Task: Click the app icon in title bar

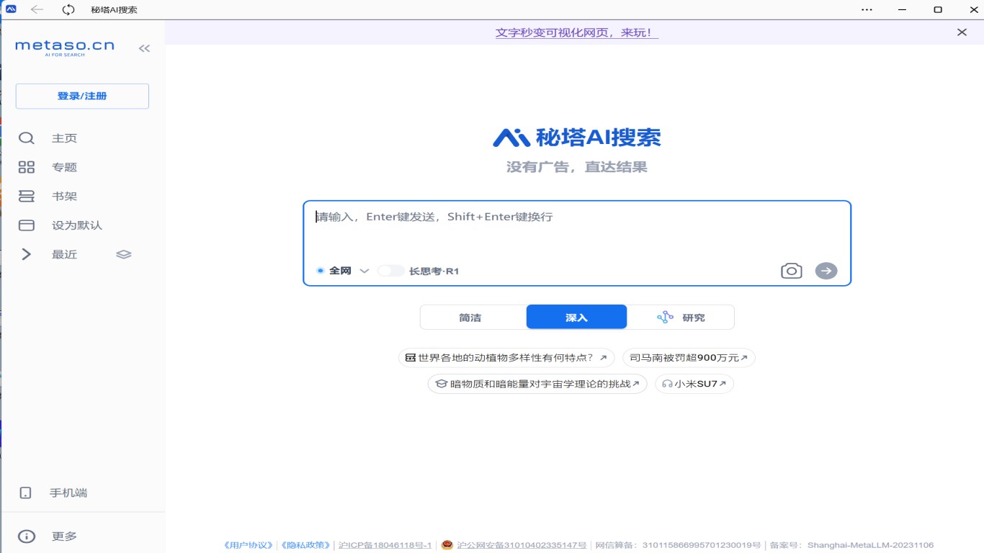Action: (11, 9)
